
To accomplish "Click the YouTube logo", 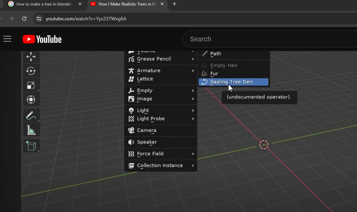I will point(42,39).
